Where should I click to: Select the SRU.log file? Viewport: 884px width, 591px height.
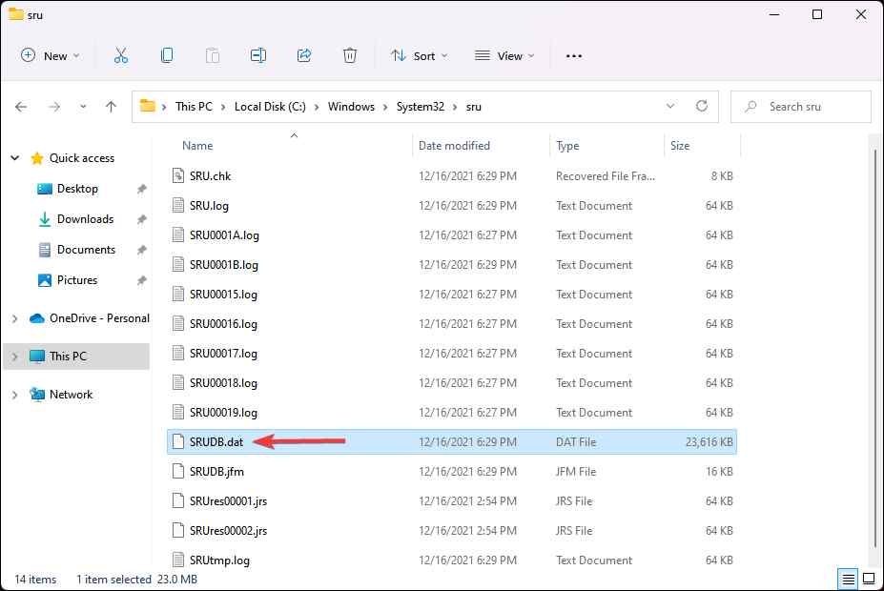click(452, 206)
